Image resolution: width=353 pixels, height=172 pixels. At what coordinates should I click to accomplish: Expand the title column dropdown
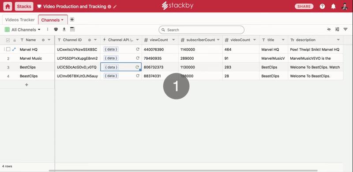(283, 40)
